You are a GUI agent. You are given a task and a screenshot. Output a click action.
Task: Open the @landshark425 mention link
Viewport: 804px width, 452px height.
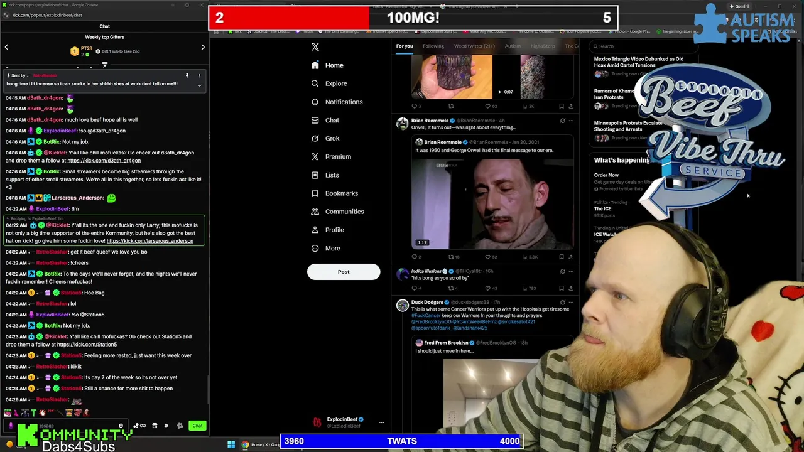pos(470,328)
